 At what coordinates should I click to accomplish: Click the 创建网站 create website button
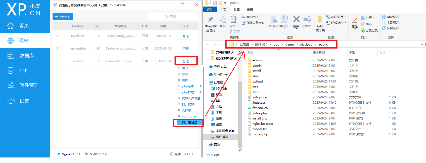[x=63, y=17]
